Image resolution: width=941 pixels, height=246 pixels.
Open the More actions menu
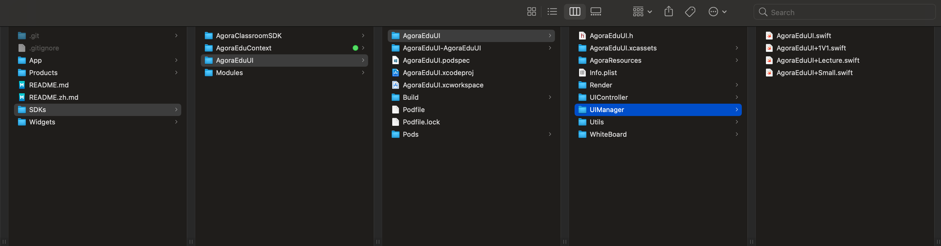[717, 12]
